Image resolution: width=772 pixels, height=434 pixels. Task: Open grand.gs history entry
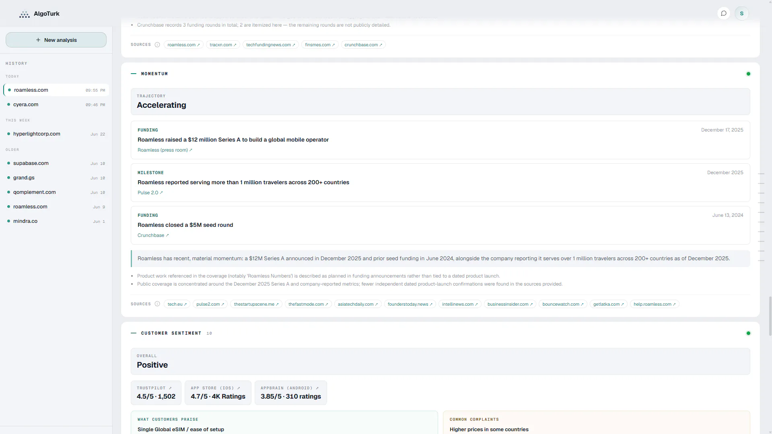pos(56,178)
